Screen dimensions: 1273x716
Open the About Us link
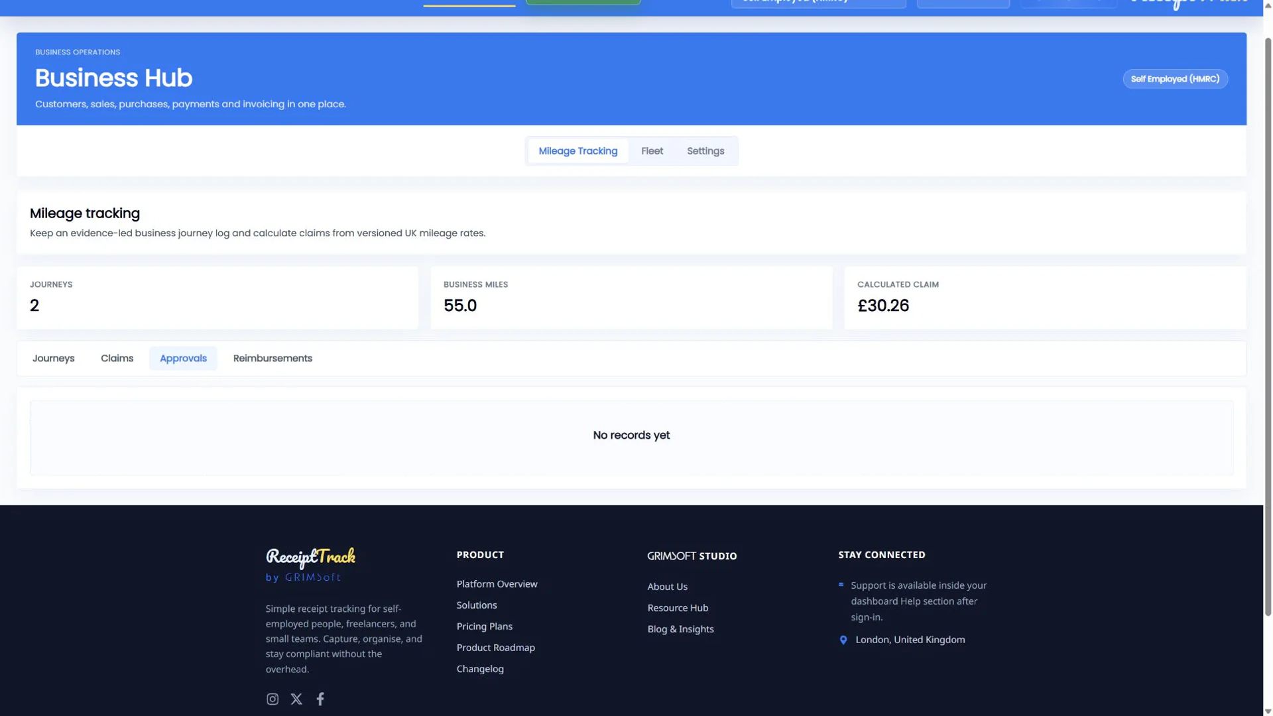tap(667, 587)
